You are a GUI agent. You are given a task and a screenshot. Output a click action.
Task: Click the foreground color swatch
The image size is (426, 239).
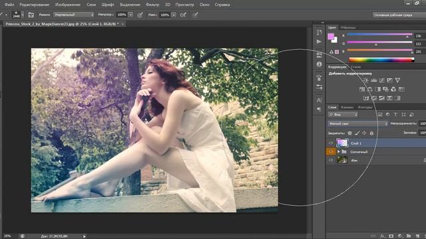(331, 37)
